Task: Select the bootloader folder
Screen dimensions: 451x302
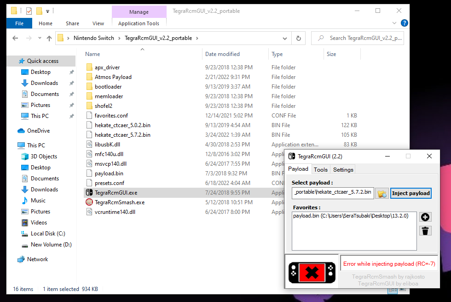Action: 108,87
